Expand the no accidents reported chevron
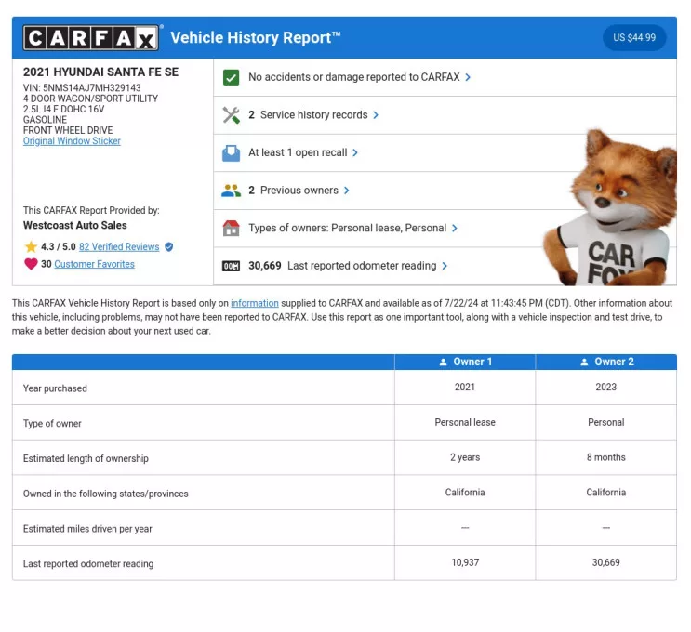This screenshot has height=632, width=691. 468,77
